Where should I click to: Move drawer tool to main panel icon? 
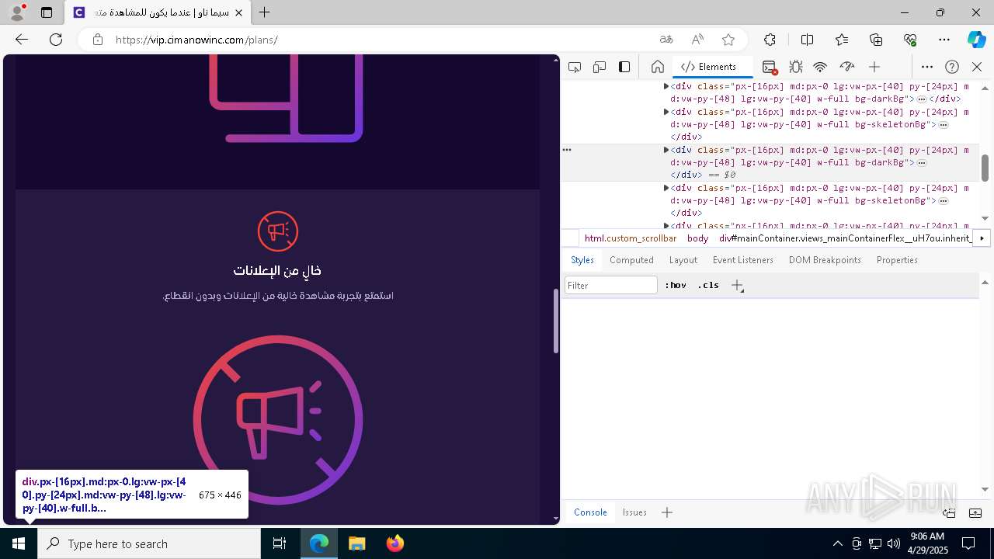pyautogui.click(x=949, y=512)
